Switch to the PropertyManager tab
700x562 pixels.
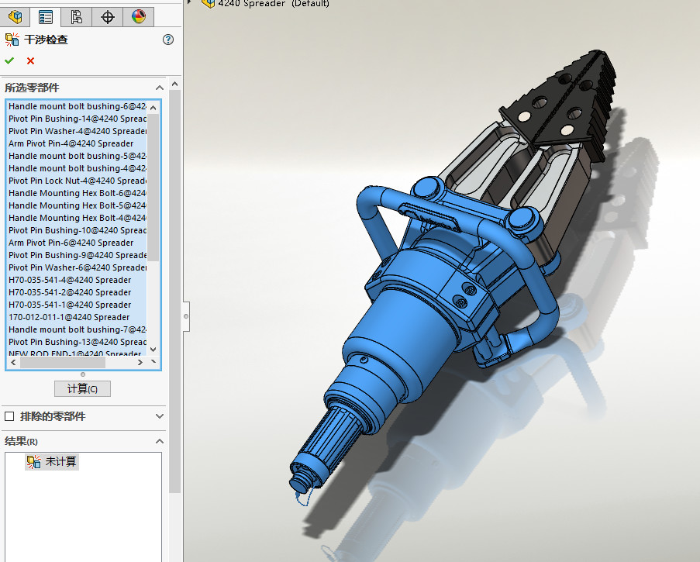(x=46, y=17)
